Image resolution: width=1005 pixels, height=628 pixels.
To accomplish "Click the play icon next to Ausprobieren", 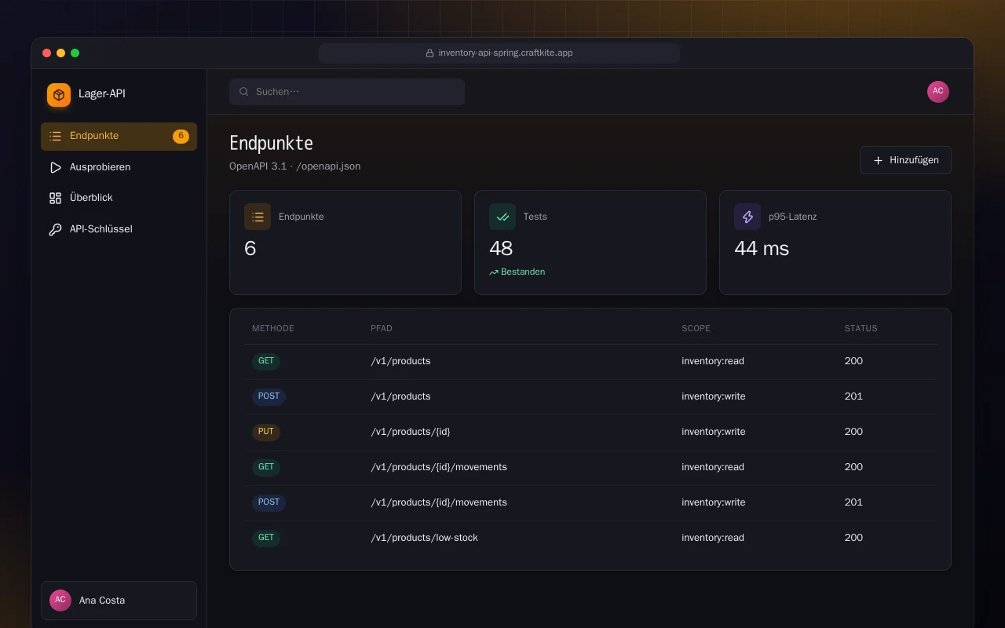I will point(55,167).
